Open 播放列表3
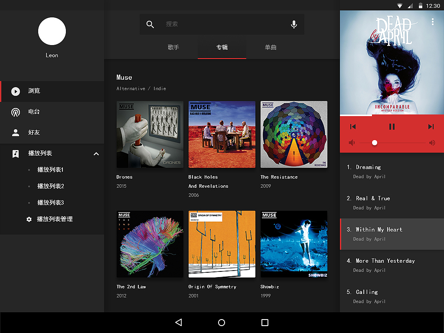Image resolution: width=444 pixels, height=333 pixels. [50, 202]
